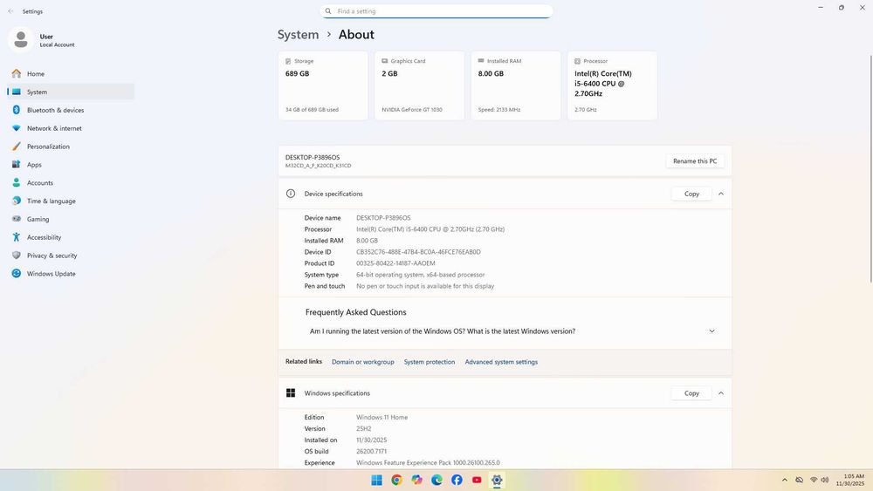Screen dimensions: 873x491
Task: Click the Device specifications info icon
Action: pyautogui.click(x=291, y=194)
